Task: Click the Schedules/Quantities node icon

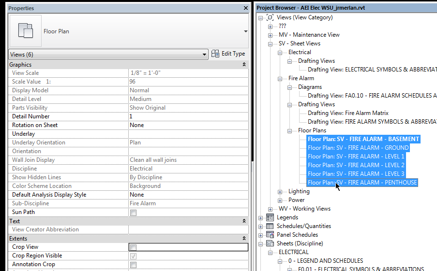Action: tap(270, 226)
